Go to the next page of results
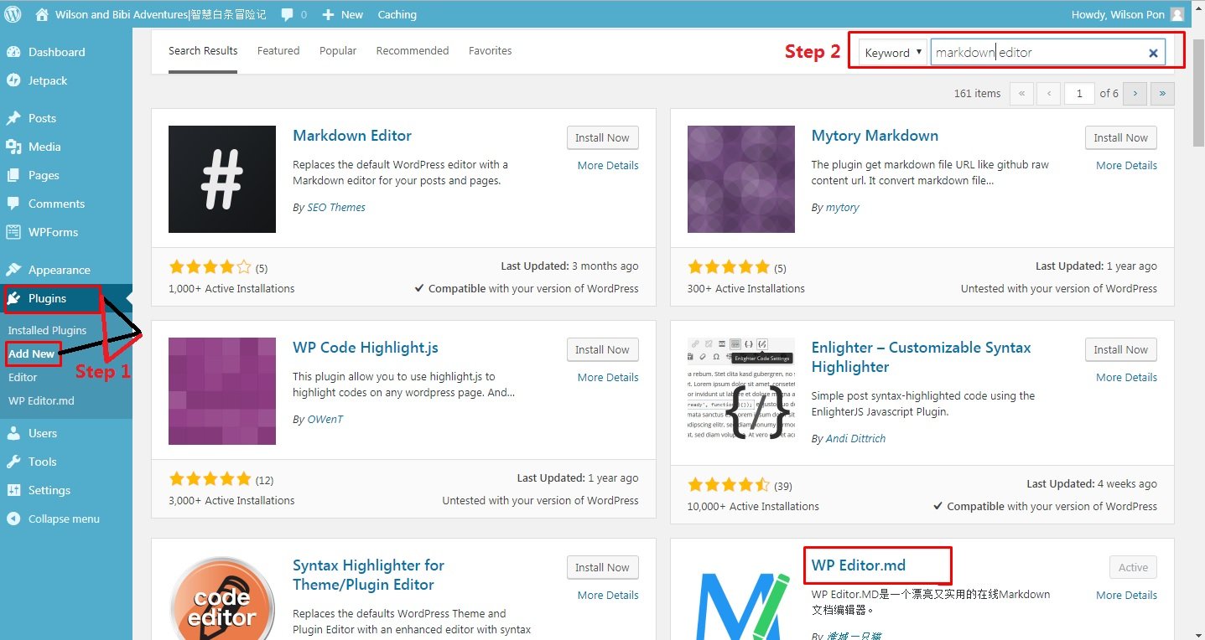Viewport: 1205px width, 640px height. tap(1135, 94)
